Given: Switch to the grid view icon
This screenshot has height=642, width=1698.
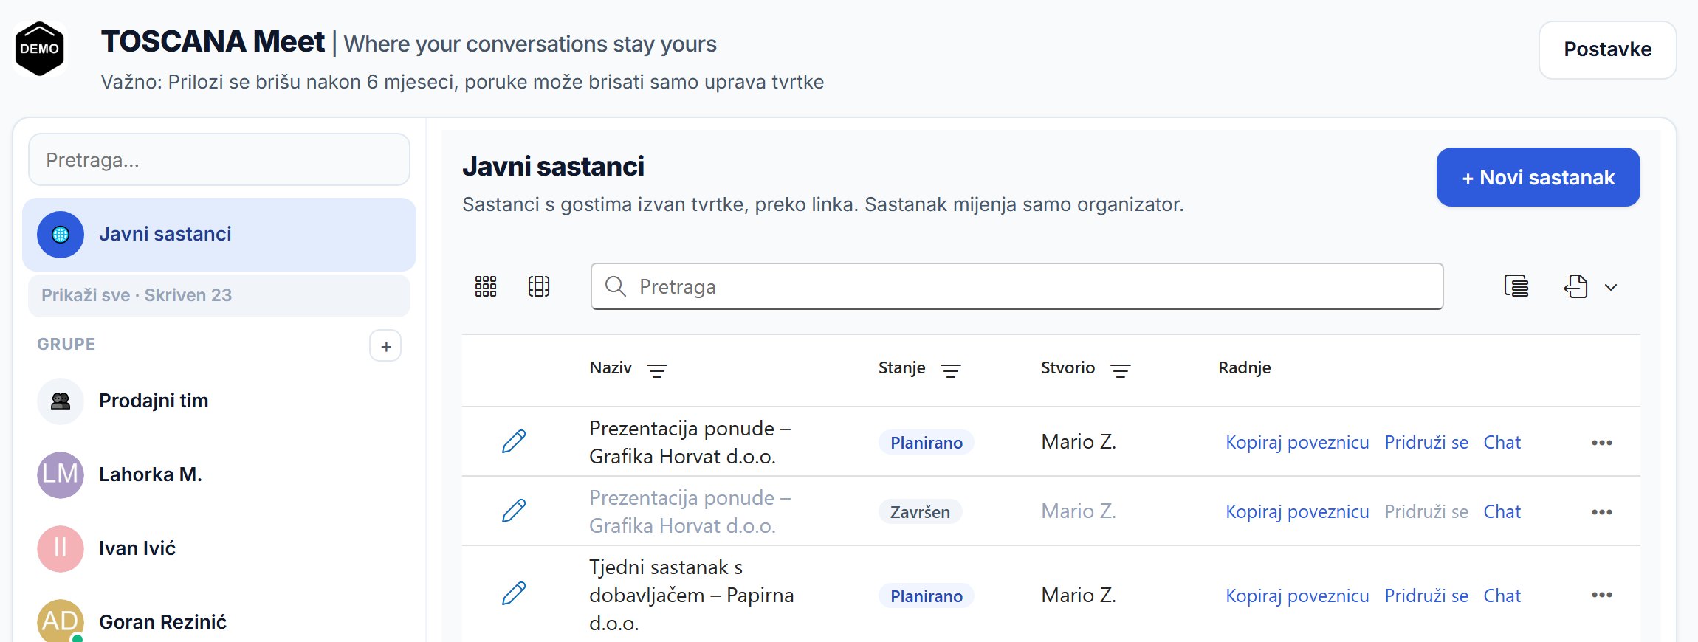Looking at the screenshot, I should point(486,286).
